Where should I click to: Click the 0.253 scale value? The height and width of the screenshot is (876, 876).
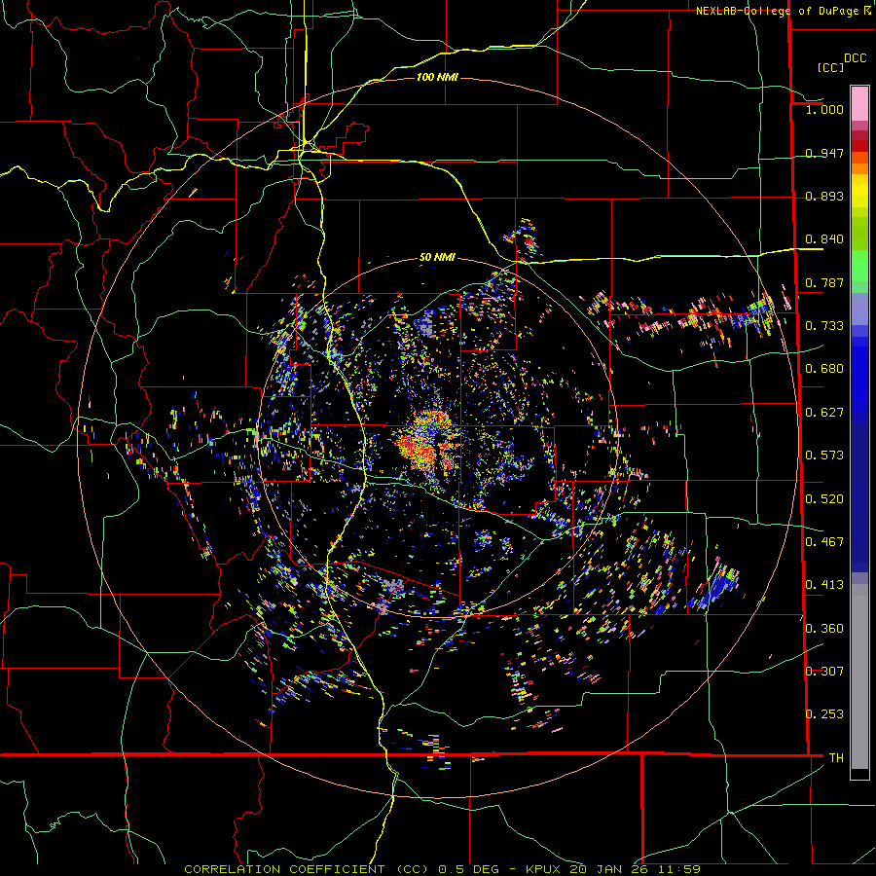[824, 714]
